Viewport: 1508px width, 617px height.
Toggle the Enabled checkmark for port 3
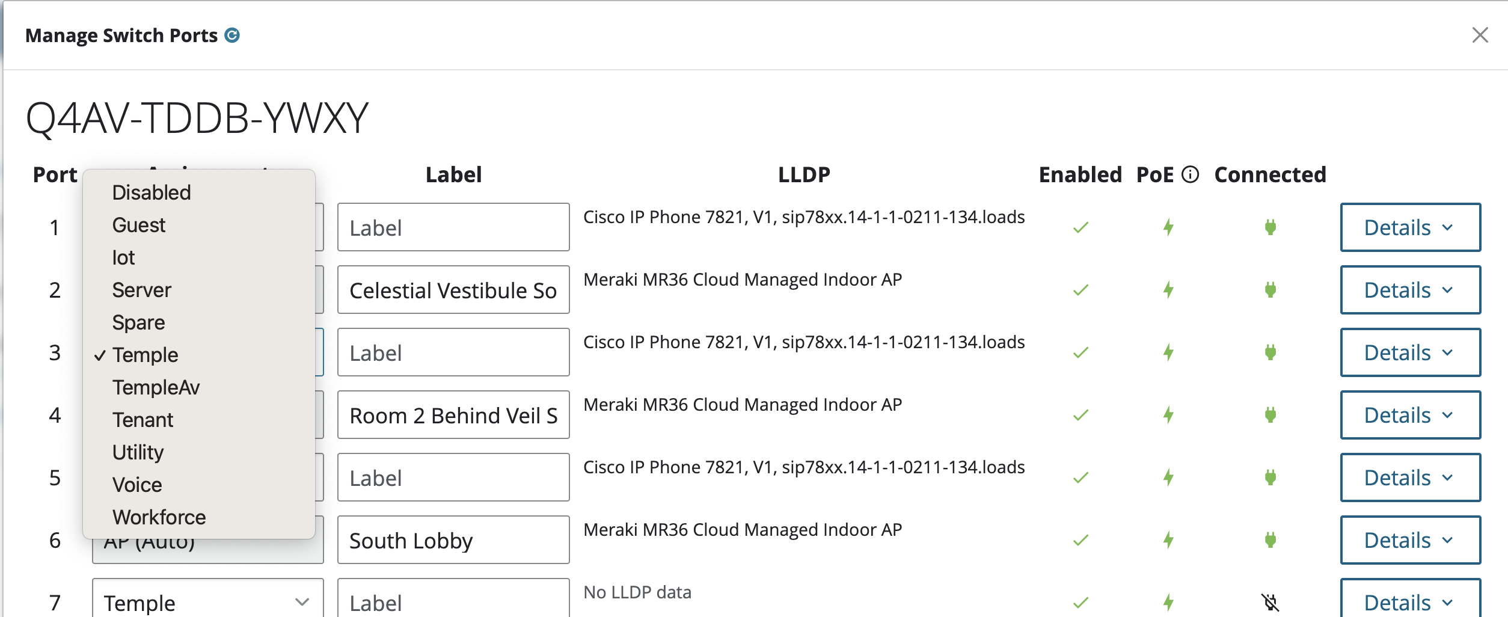[x=1080, y=352]
